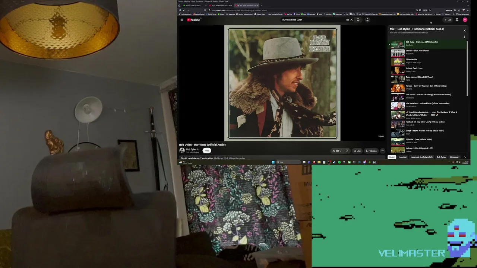The image size is (477, 268).
Task: Open the Windows Start menu
Action: [273, 162]
